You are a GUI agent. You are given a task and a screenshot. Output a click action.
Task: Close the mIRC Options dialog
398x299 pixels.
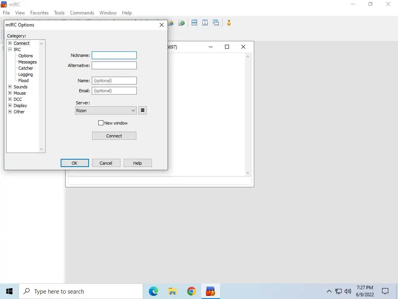161,25
